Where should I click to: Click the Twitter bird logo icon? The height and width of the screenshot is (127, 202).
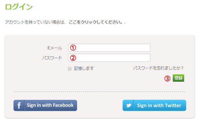pos(128,105)
